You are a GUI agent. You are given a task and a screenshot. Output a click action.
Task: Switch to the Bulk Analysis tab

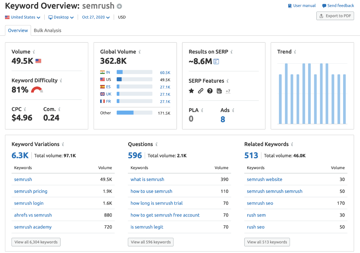click(48, 30)
